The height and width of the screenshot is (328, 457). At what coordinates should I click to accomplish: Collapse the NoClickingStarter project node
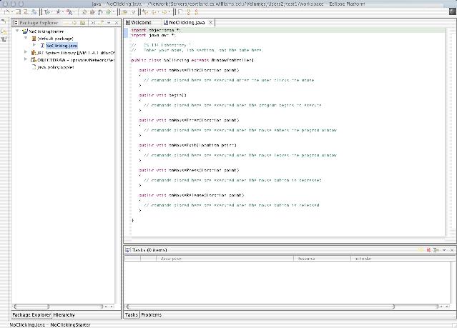16,32
